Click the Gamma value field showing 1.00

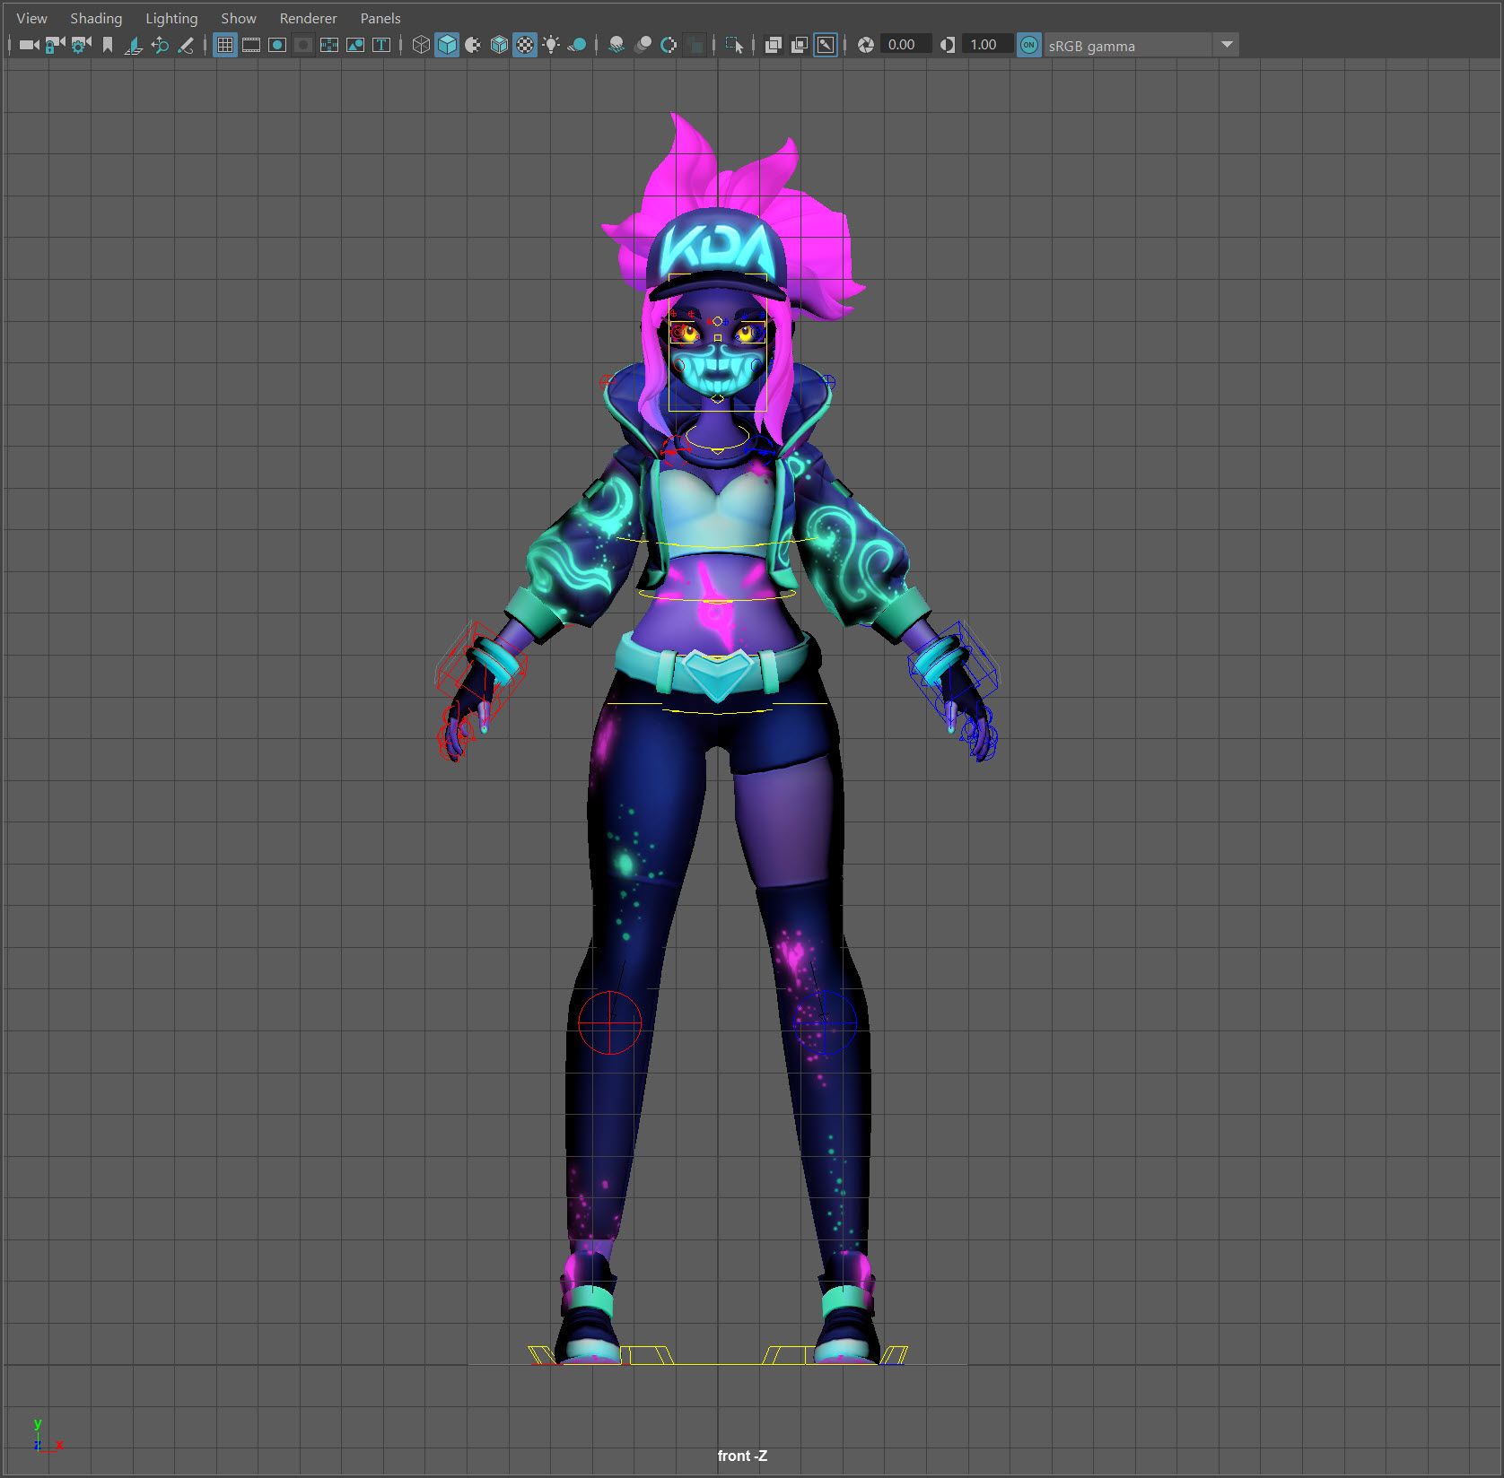(x=986, y=45)
